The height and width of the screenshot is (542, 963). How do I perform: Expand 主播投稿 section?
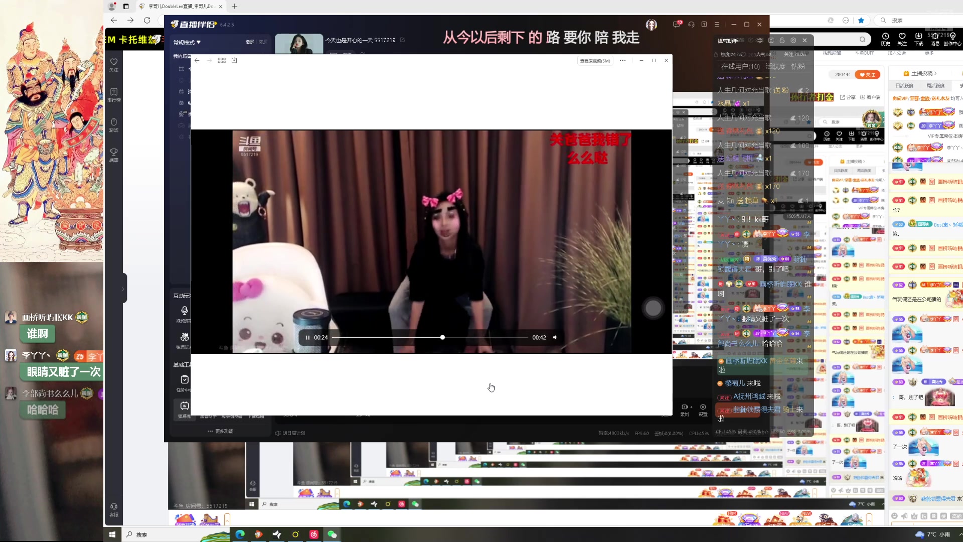click(x=920, y=74)
